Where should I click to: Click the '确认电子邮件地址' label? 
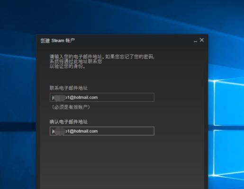(69, 122)
